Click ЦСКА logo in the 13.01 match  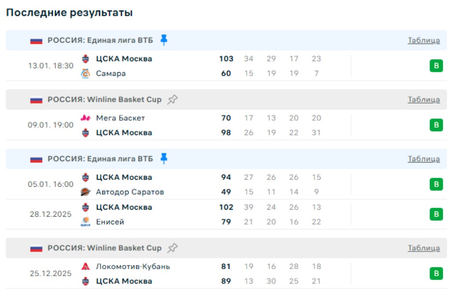[85, 59]
